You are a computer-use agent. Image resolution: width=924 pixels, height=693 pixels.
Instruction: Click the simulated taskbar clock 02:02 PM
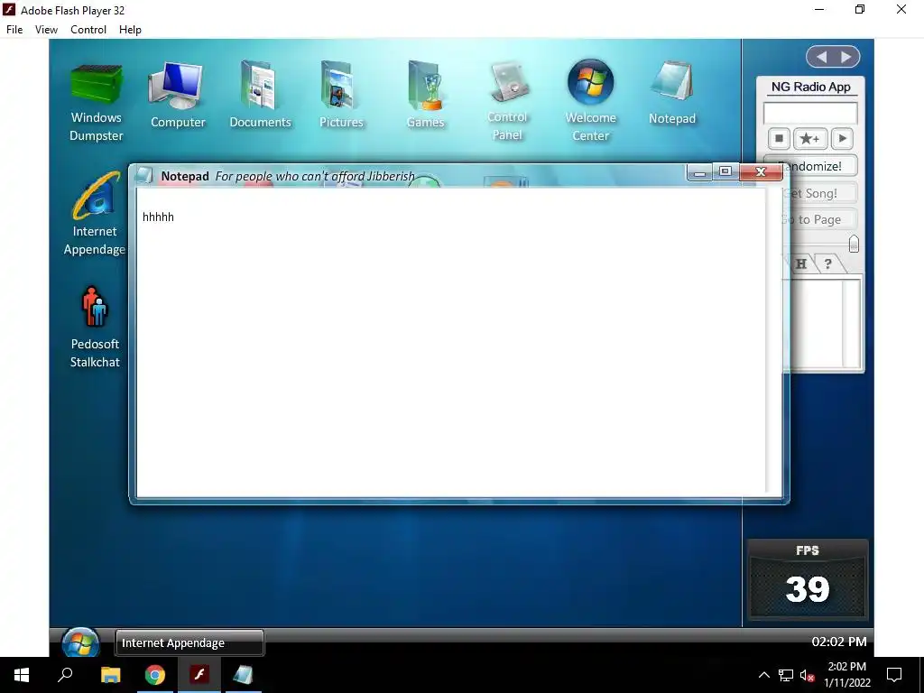point(839,642)
